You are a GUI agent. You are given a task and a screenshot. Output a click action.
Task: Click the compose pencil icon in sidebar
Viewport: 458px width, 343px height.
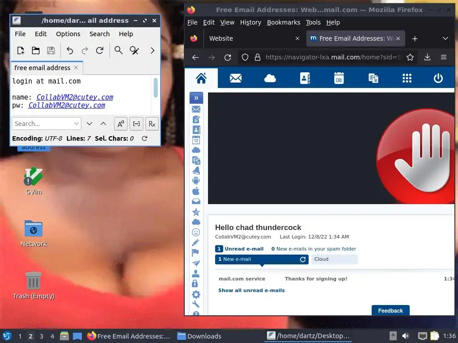196,120
